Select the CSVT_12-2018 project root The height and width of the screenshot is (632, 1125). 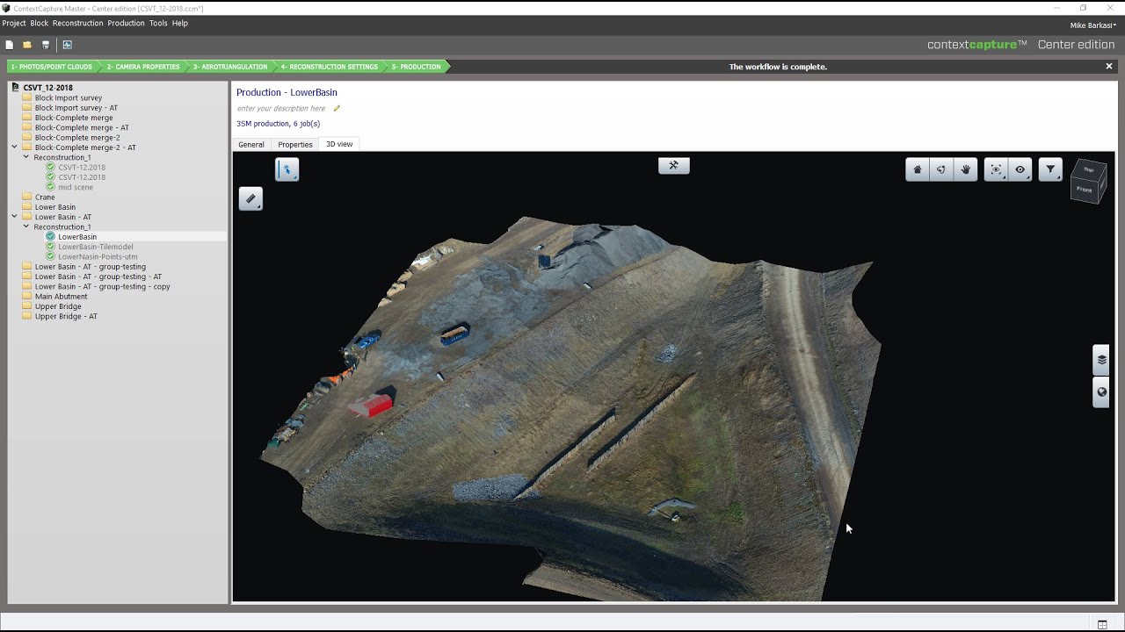pyautogui.click(x=47, y=88)
